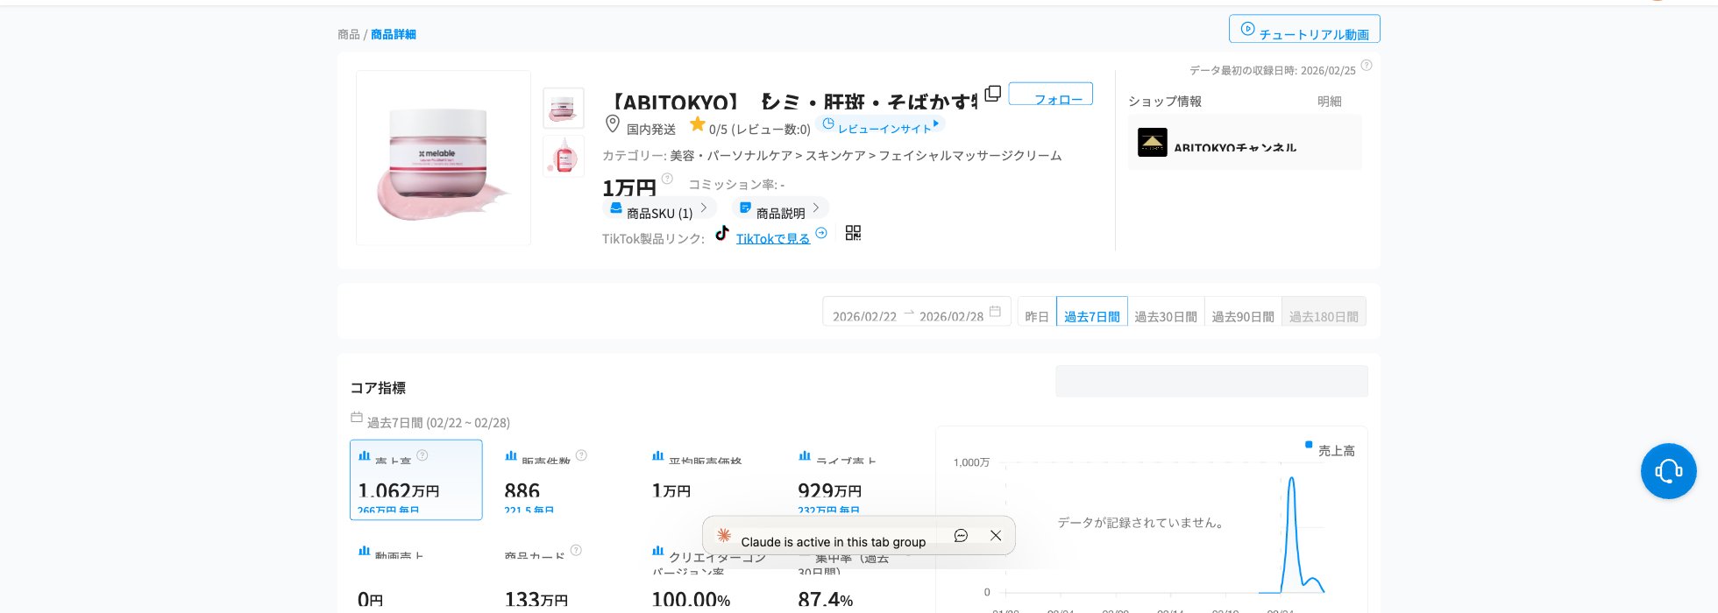Select the 過去90日間 time range tab
This screenshot has height=613, width=1718.
[x=1243, y=312]
